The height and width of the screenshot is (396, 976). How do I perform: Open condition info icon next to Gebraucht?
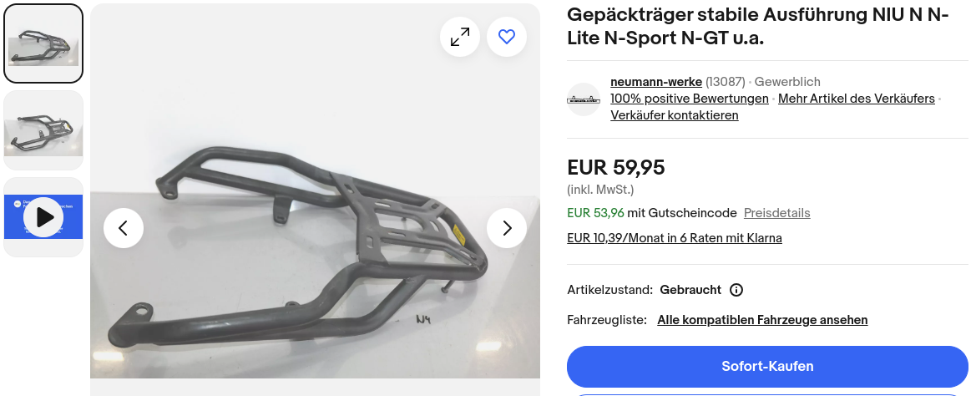pos(736,290)
